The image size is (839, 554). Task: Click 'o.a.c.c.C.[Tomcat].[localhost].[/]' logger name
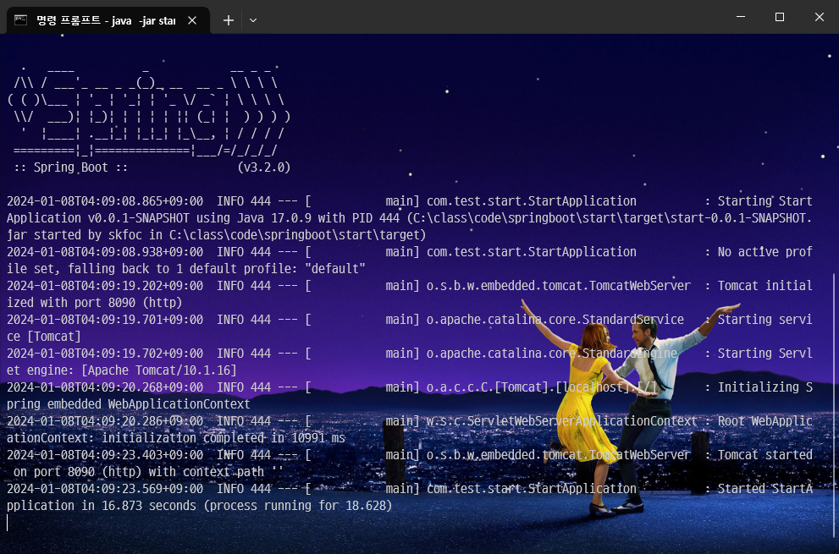[542, 387]
